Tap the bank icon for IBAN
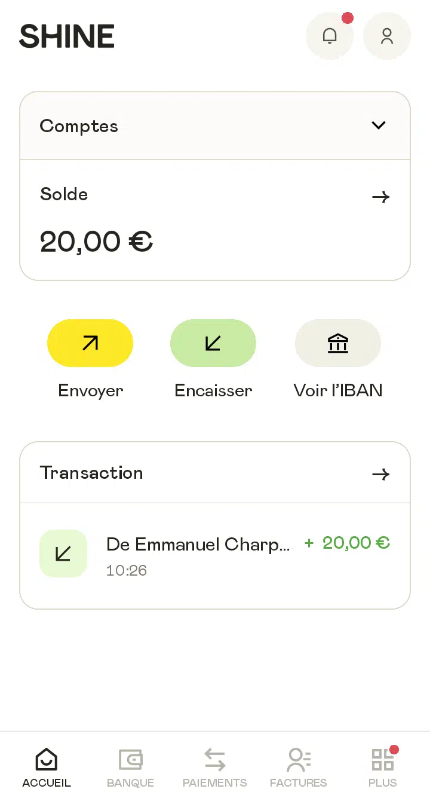 338,343
